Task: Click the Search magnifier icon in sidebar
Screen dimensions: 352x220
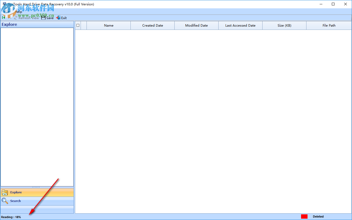Action: coord(5,201)
